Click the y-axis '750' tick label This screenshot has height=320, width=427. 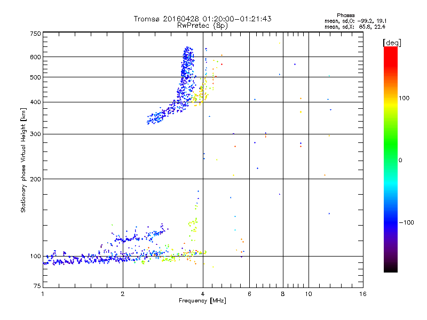coord(35,34)
